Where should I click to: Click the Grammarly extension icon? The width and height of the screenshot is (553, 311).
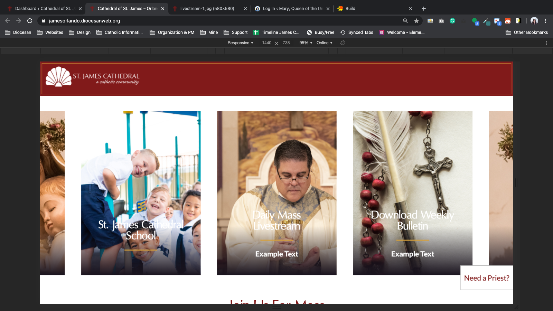coord(452,21)
